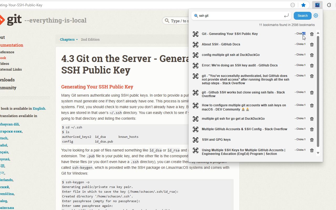
Task: Click the bookmark star in address bar
Action: pos(303,5)
